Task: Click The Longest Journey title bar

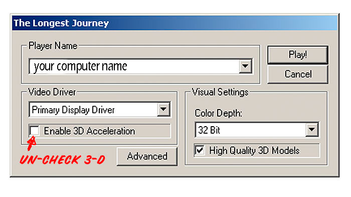Action: (x=174, y=23)
